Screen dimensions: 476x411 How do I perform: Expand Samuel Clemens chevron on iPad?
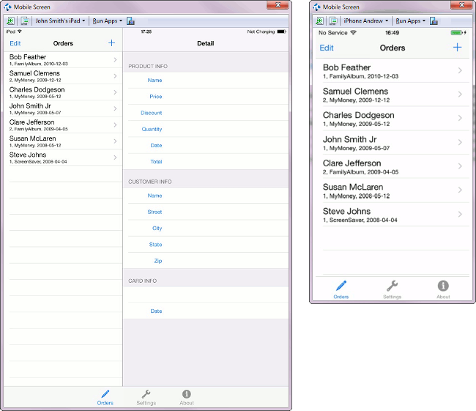[116, 76]
